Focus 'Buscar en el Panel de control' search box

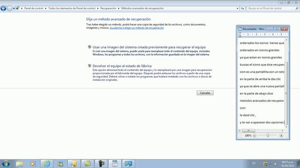271,8
